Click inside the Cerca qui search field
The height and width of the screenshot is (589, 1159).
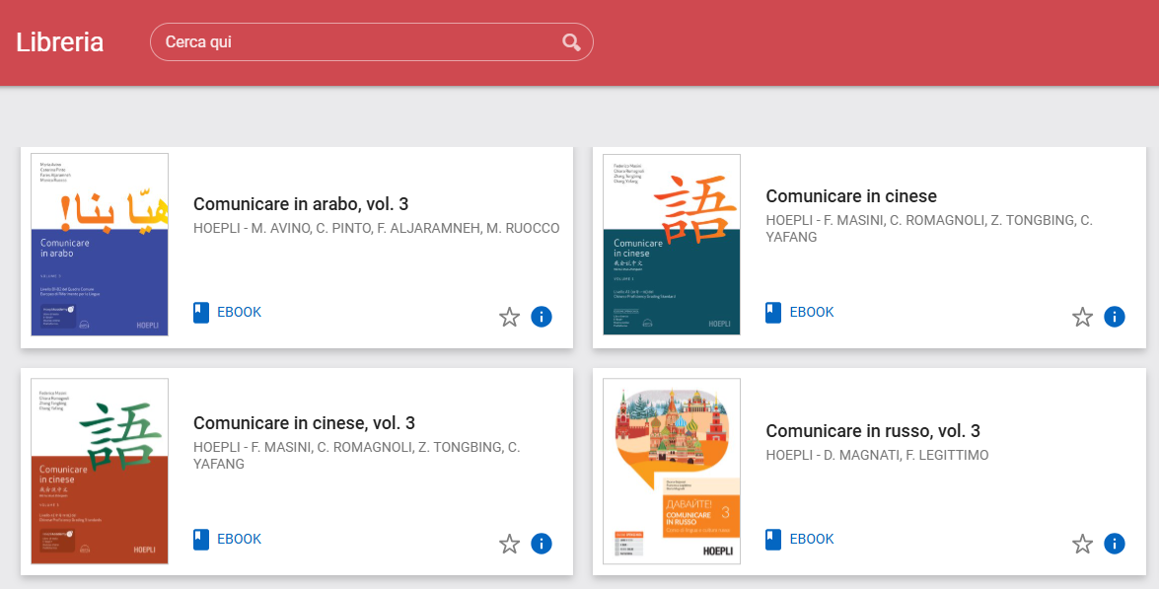[355, 42]
